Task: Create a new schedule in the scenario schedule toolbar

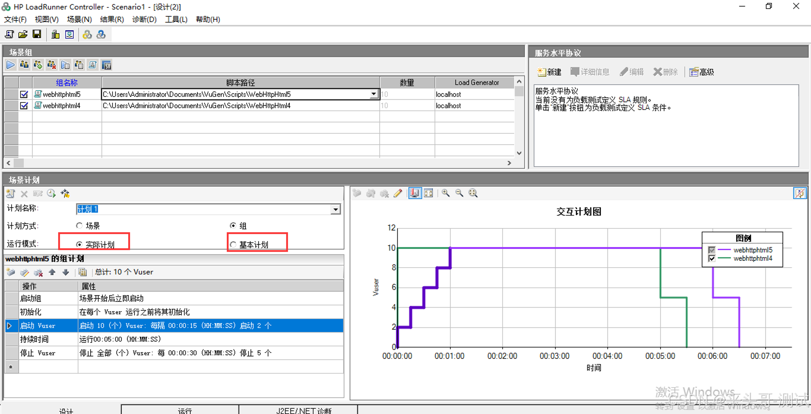Action: [x=10, y=193]
